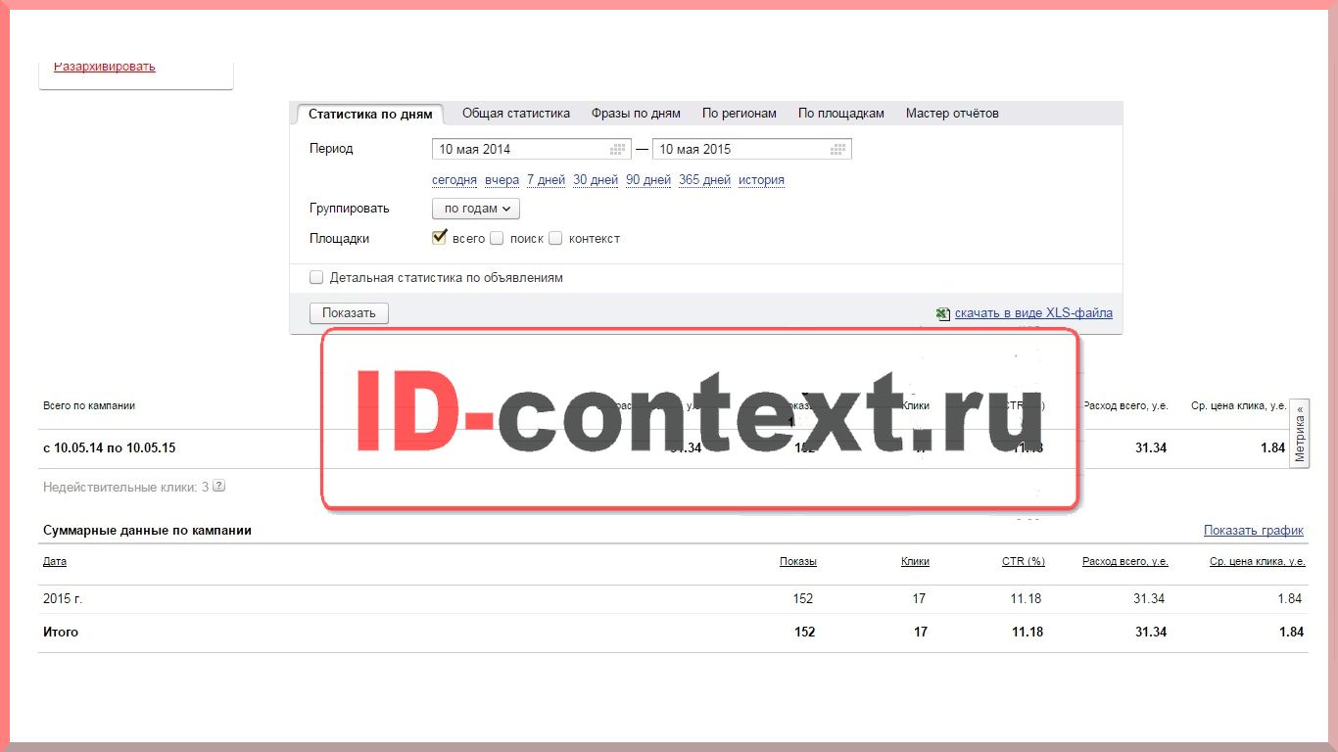Screen dimensions: 1338x752
Task: Enable the 'поиск' checkbox
Action: point(497,238)
